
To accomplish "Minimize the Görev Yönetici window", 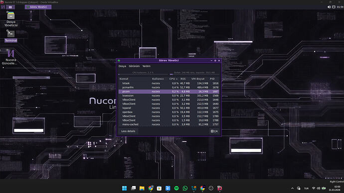I will (211, 61).
